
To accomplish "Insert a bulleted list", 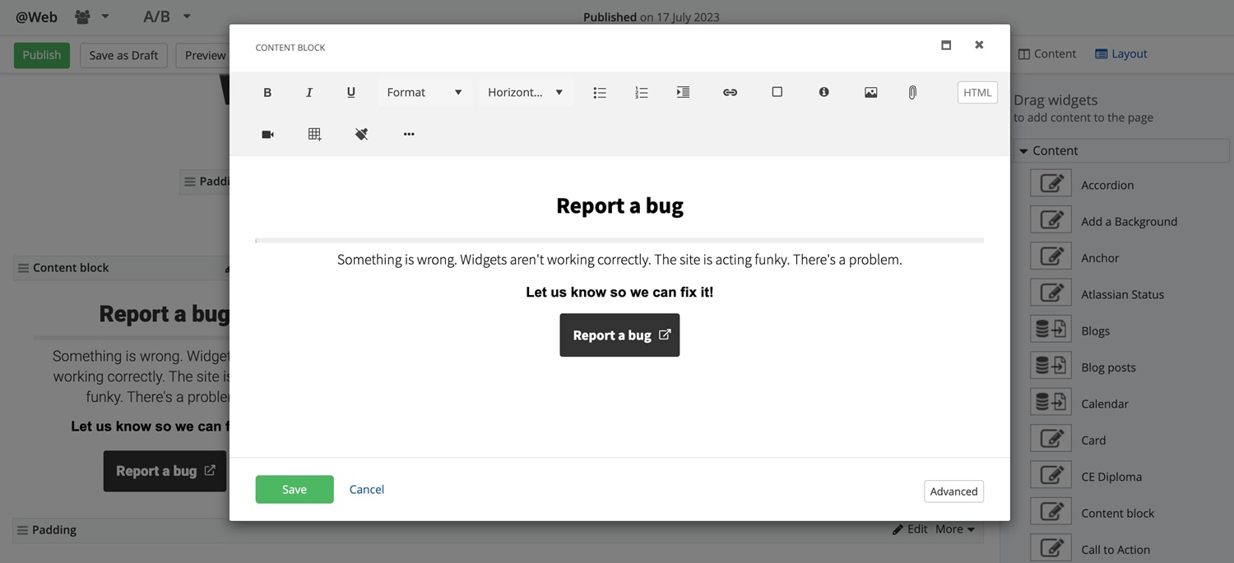I will [x=600, y=93].
